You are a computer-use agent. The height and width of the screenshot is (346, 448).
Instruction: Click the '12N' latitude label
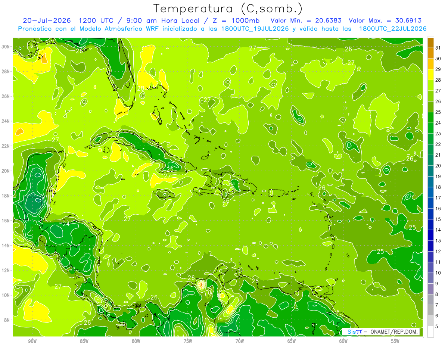[x=6, y=270]
